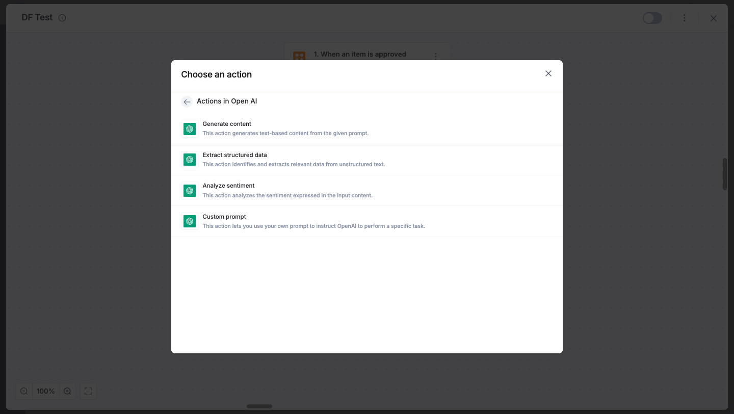Click the description 'This action generates text-based content from the given prompt.'

[285, 134]
